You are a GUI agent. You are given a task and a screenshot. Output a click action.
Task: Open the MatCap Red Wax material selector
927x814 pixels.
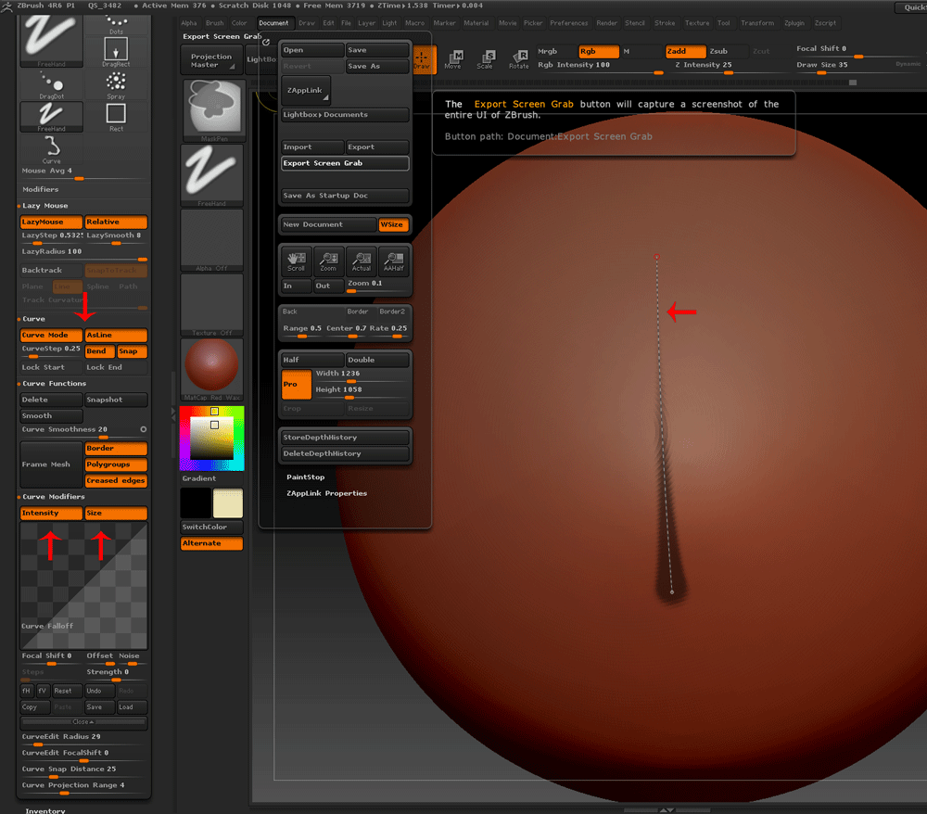(211, 370)
